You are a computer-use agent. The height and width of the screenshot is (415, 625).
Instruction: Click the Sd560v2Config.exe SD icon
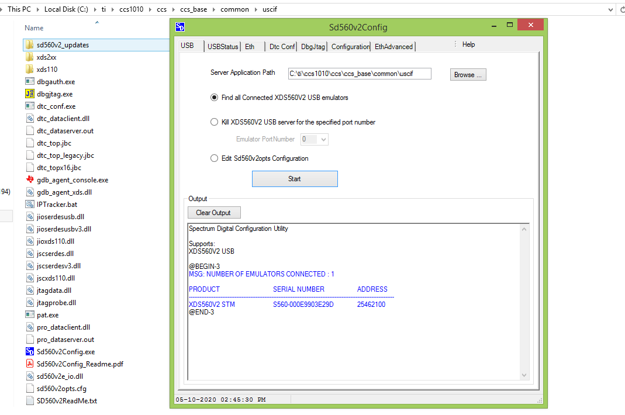pos(29,352)
